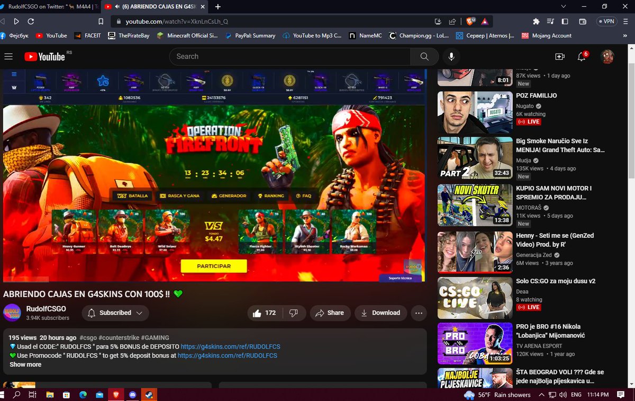Reload the page in the browser
Image resolution: width=635 pixels, height=401 pixels.
(x=31, y=22)
